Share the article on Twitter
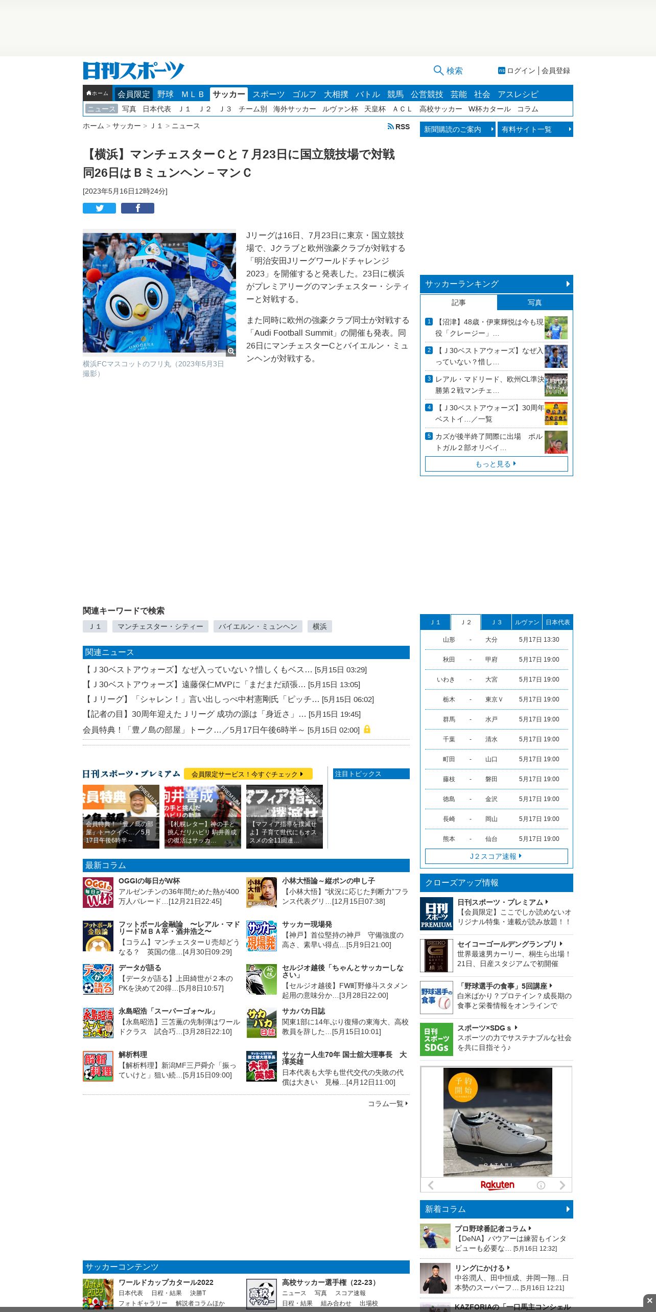The width and height of the screenshot is (656, 1312). 99,208
